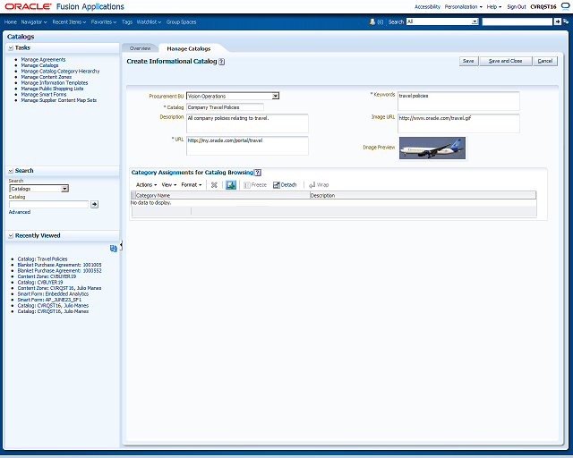Click the airplane image preview thumbnail
The width and height of the screenshot is (573, 458).
pyautogui.click(x=432, y=148)
